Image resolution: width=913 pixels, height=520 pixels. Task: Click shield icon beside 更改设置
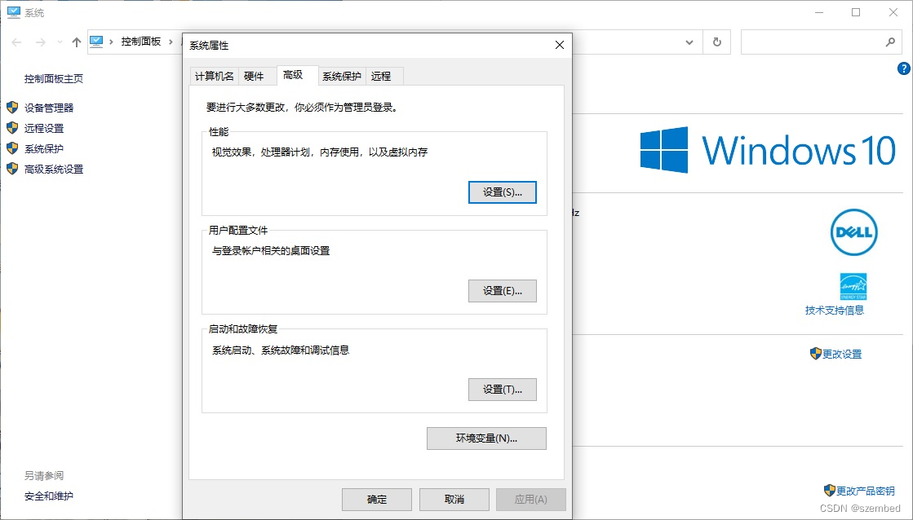click(x=816, y=354)
